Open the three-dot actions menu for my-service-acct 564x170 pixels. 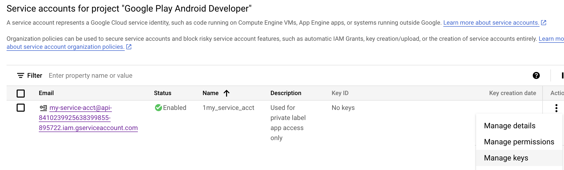tap(556, 108)
